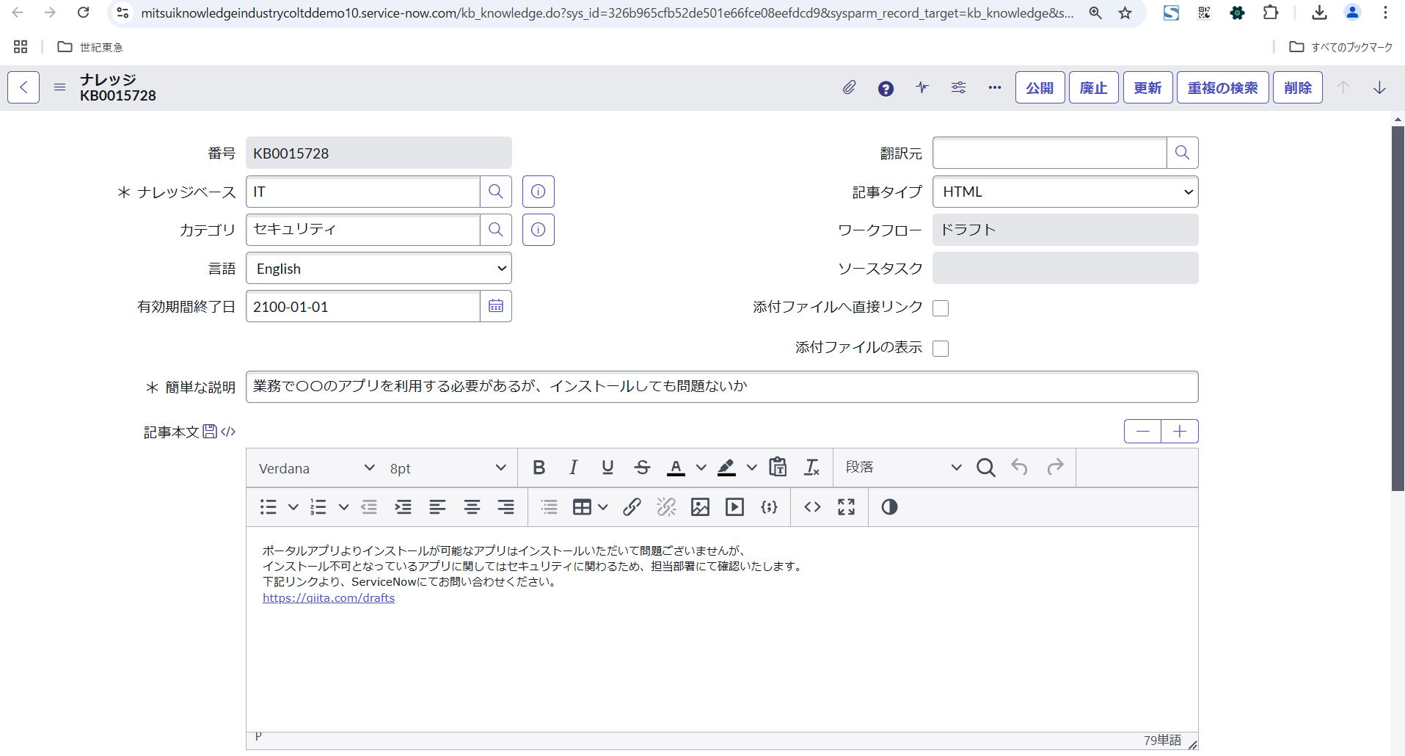
Task: Remove link with the unlink icon
Action: [x=666, y=507]
